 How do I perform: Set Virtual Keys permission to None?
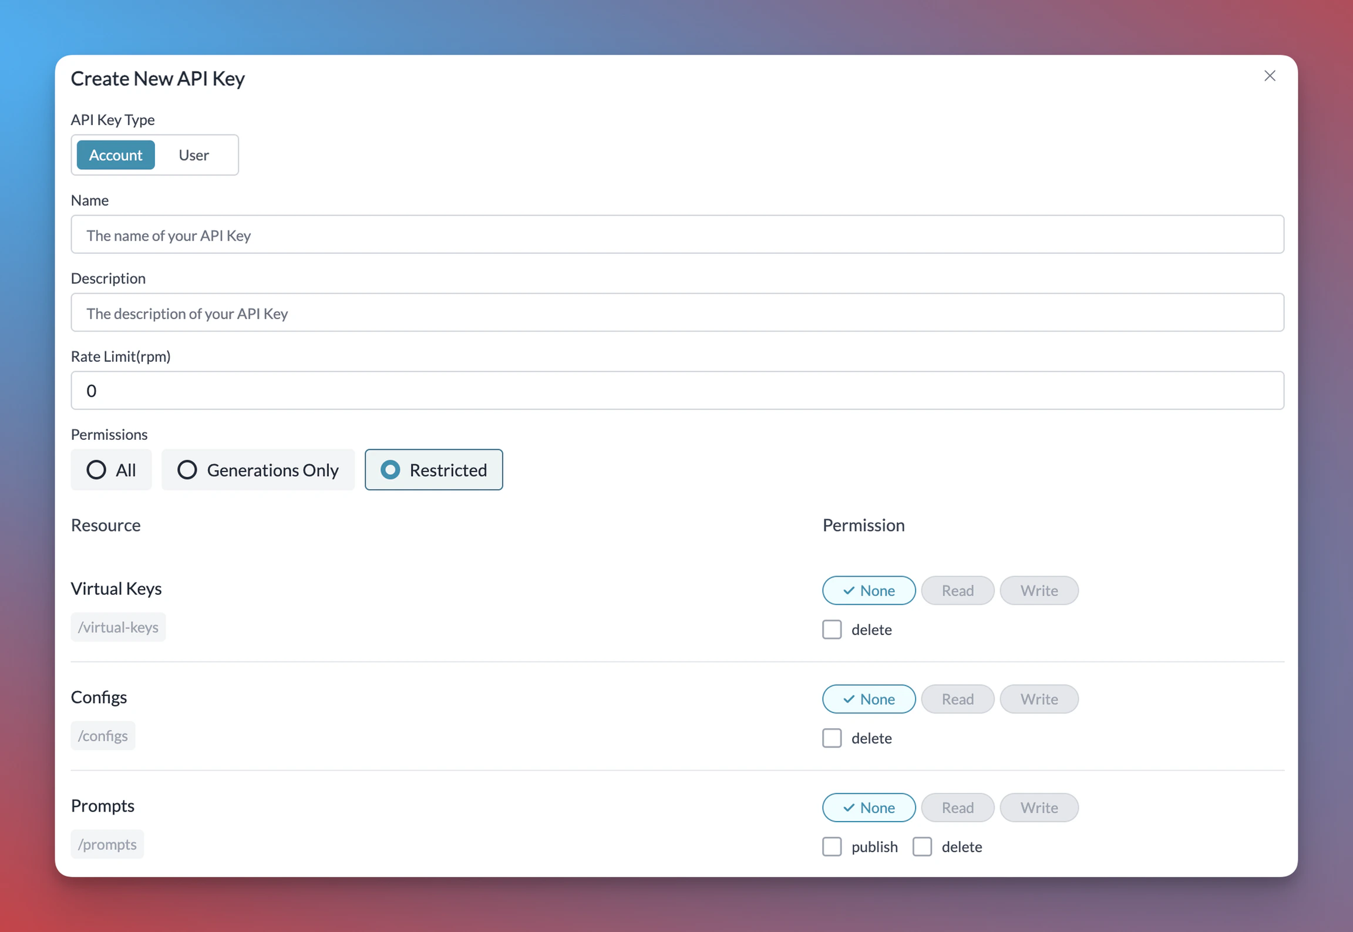click(x=869, y=590)
